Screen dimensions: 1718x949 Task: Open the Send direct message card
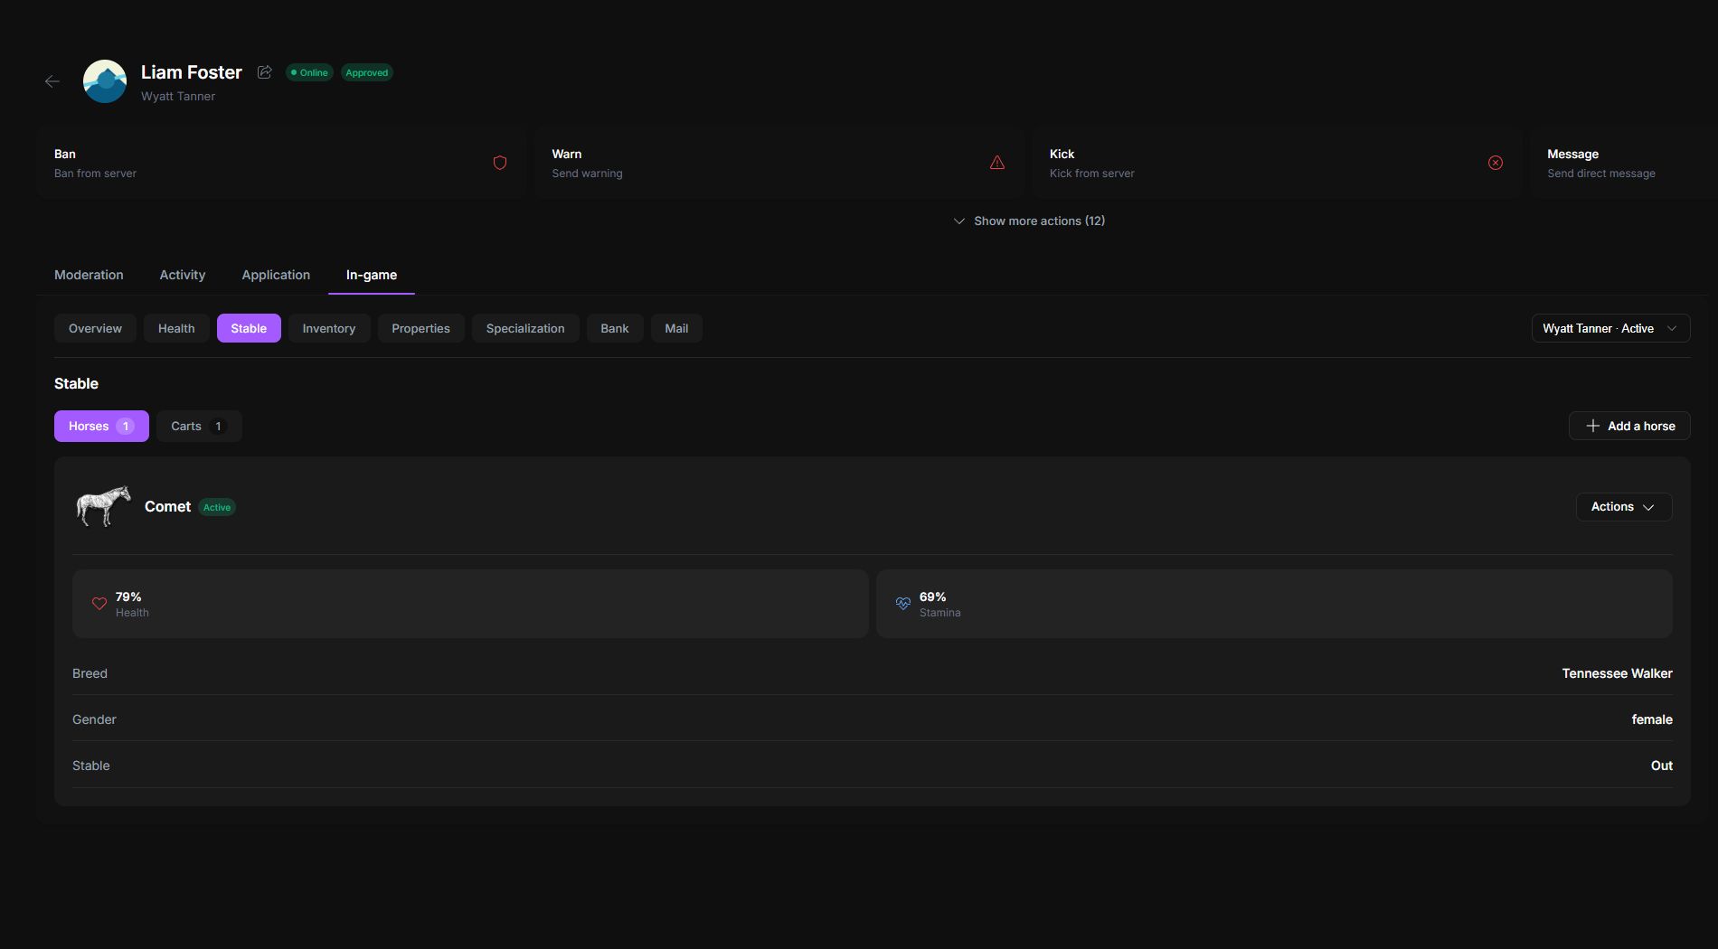(x=1623, y=163)
